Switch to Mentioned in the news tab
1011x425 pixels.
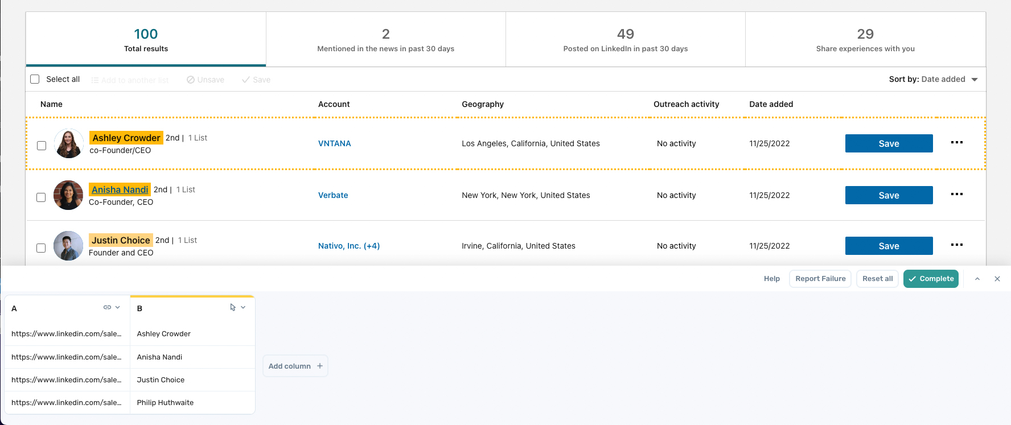[x=385, y=40]
